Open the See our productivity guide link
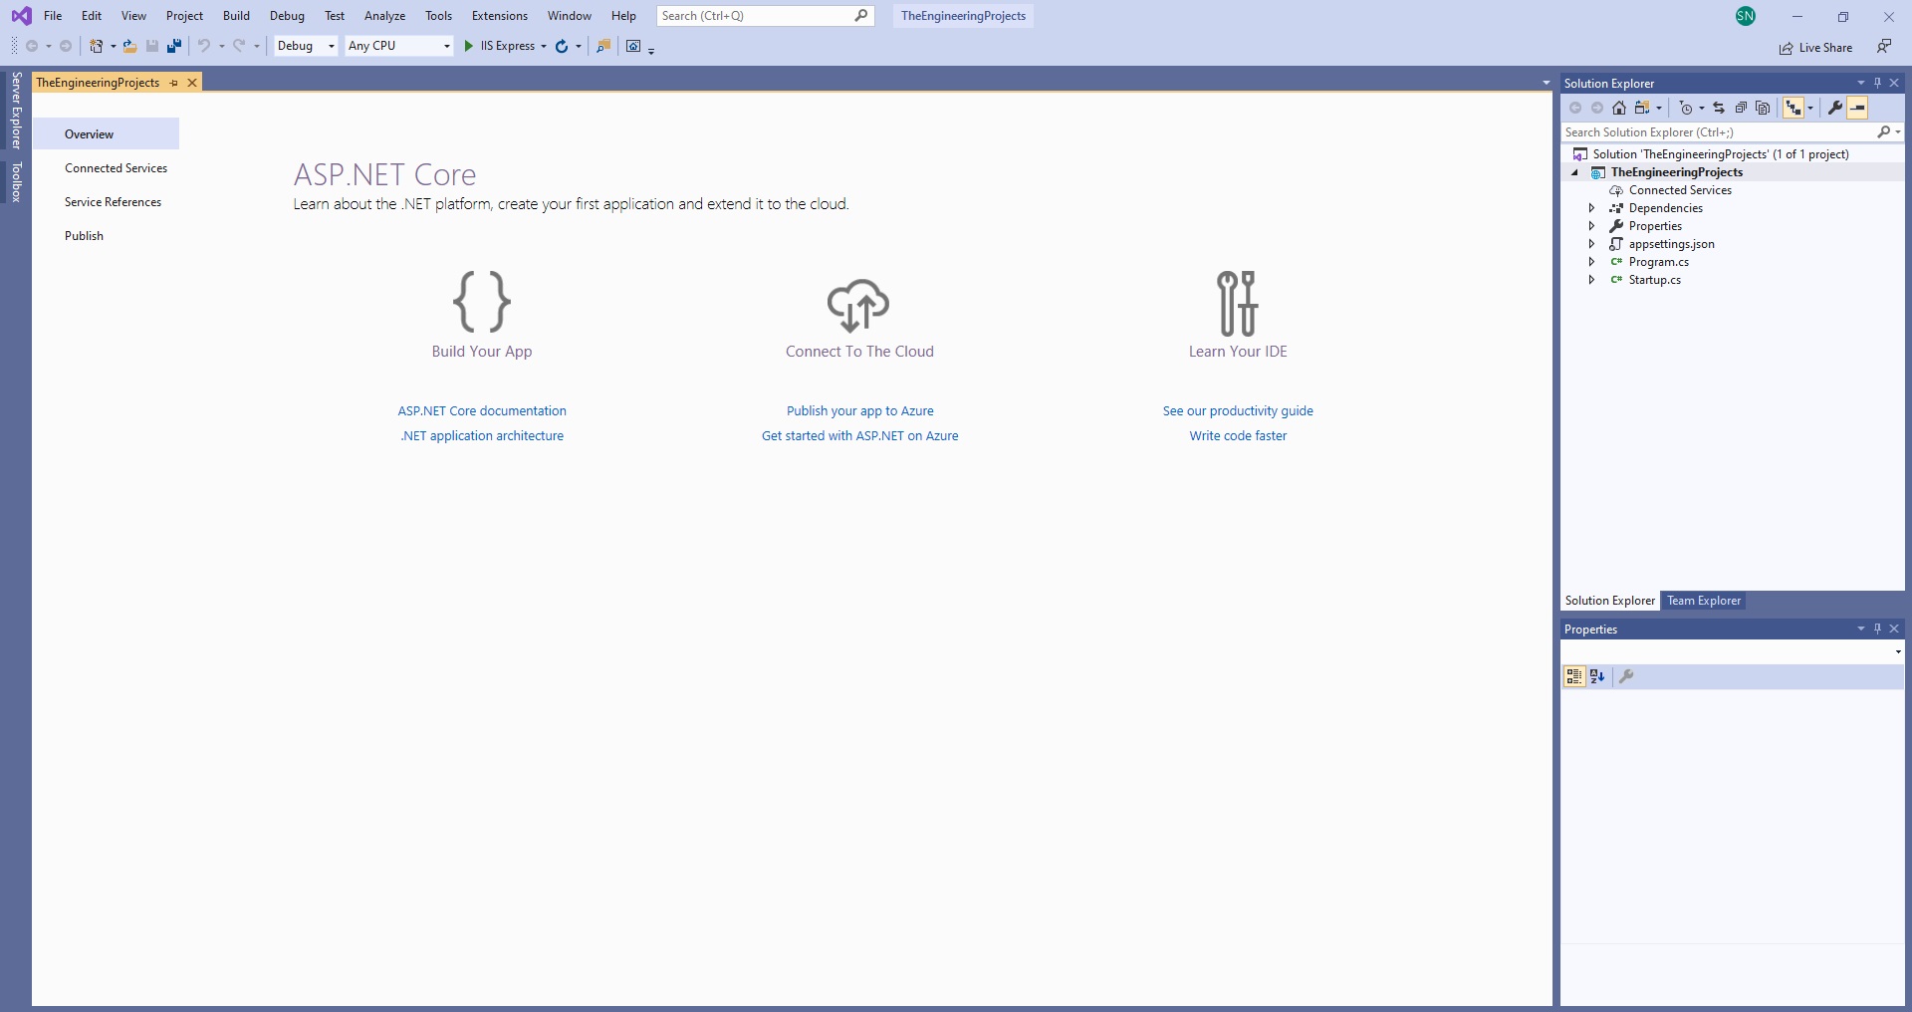This screenshot has height=1012, width=1912. click(1238, 410)
